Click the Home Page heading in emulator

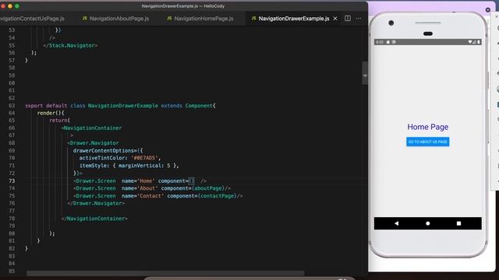click(x=428, y=127)
